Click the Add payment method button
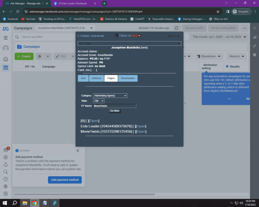This screenshot has width=259, height=207. [x=65, y=180]
